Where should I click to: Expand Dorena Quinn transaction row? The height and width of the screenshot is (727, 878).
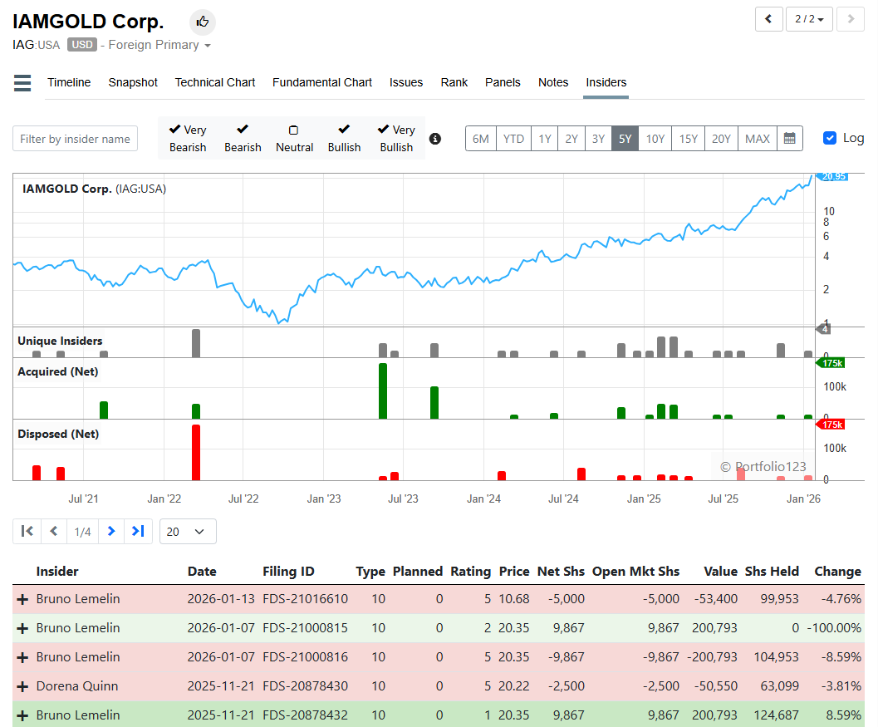point(22,686)
